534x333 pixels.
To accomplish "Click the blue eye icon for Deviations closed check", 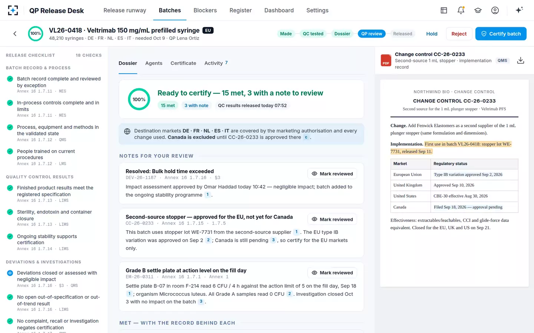I will pos(10,273).
